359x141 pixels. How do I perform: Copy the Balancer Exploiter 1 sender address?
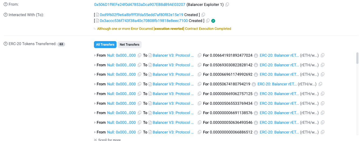[227, 5]
